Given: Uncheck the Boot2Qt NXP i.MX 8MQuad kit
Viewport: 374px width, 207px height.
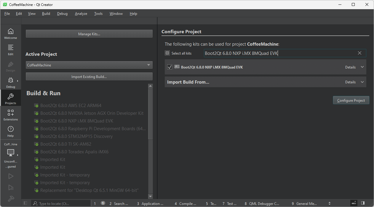Looking at the screenshot, I should (x=170, y=67).
